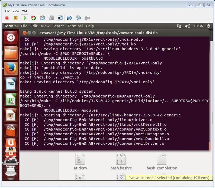
Task: Launch LibreOffice Calc from launcher
Action: [11, 99]
